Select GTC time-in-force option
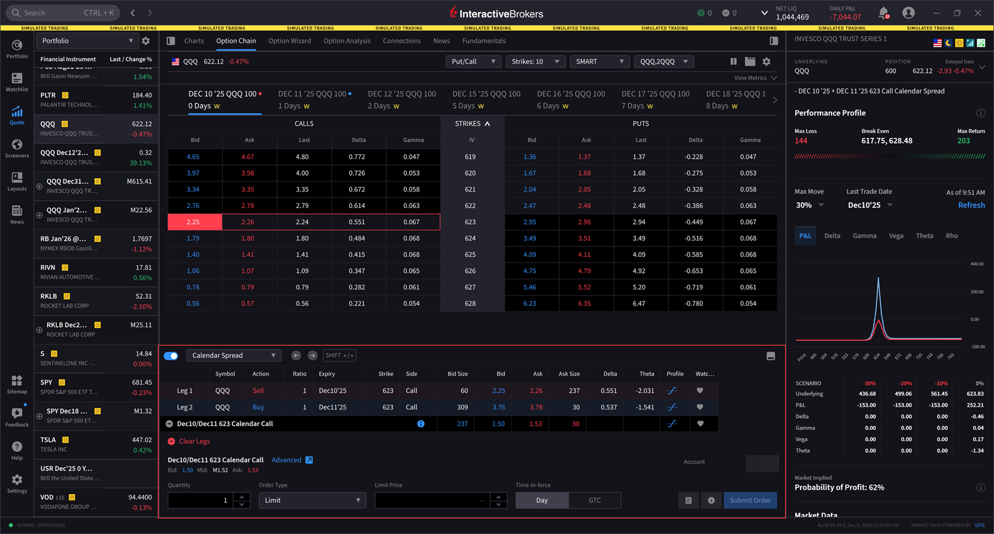The height and width of the screenshot is (534, 994). [x=594, y=500]
